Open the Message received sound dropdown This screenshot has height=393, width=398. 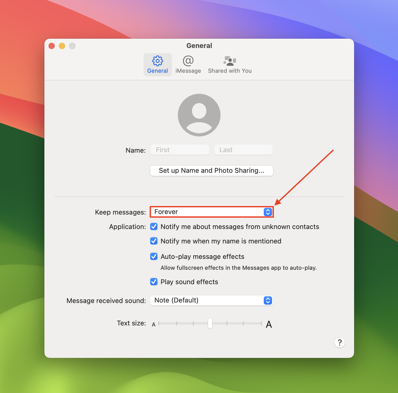[211, 300]
